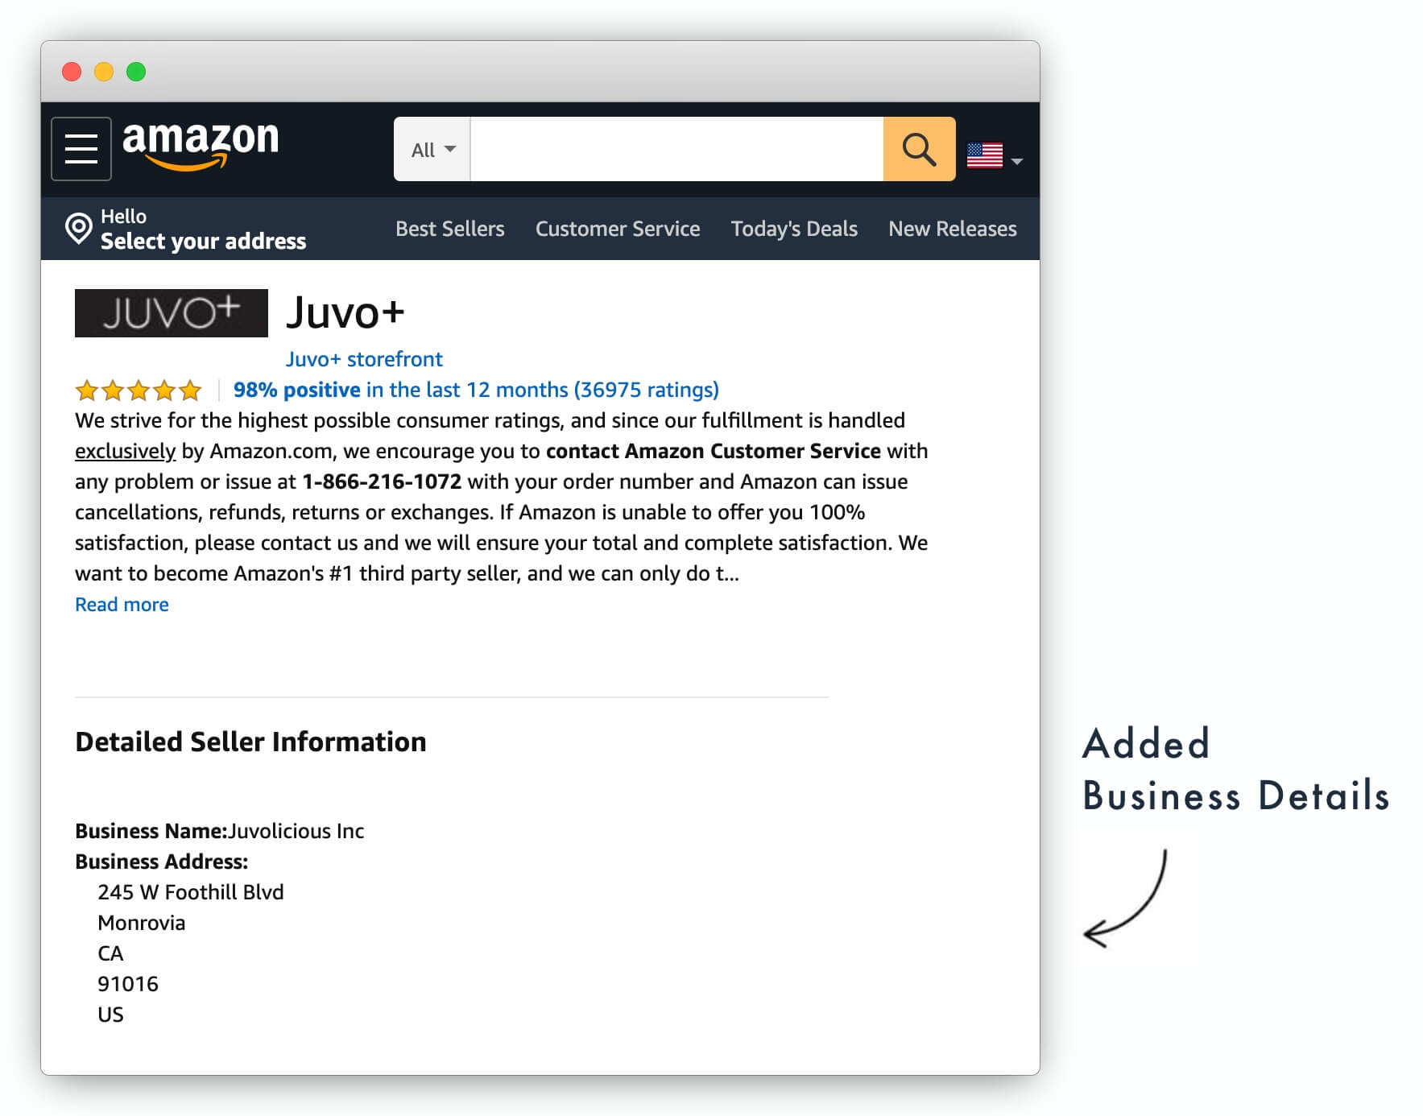
Task: Click Select your address
Action: (x=203, y=241)
